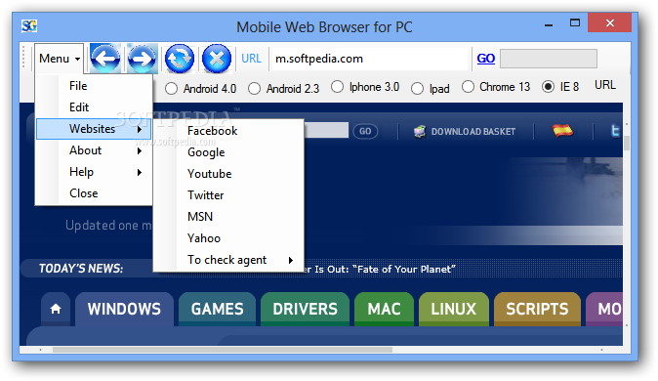Choose Facebook from Websites submenu
The image size is (658, 381).
228,131
